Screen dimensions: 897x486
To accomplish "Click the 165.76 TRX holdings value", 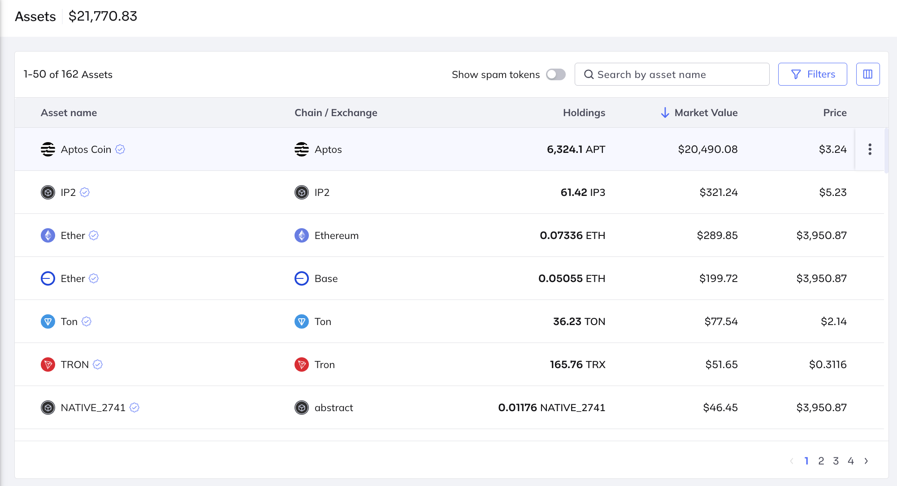I will pyautogui.click(x=578, y=364).
